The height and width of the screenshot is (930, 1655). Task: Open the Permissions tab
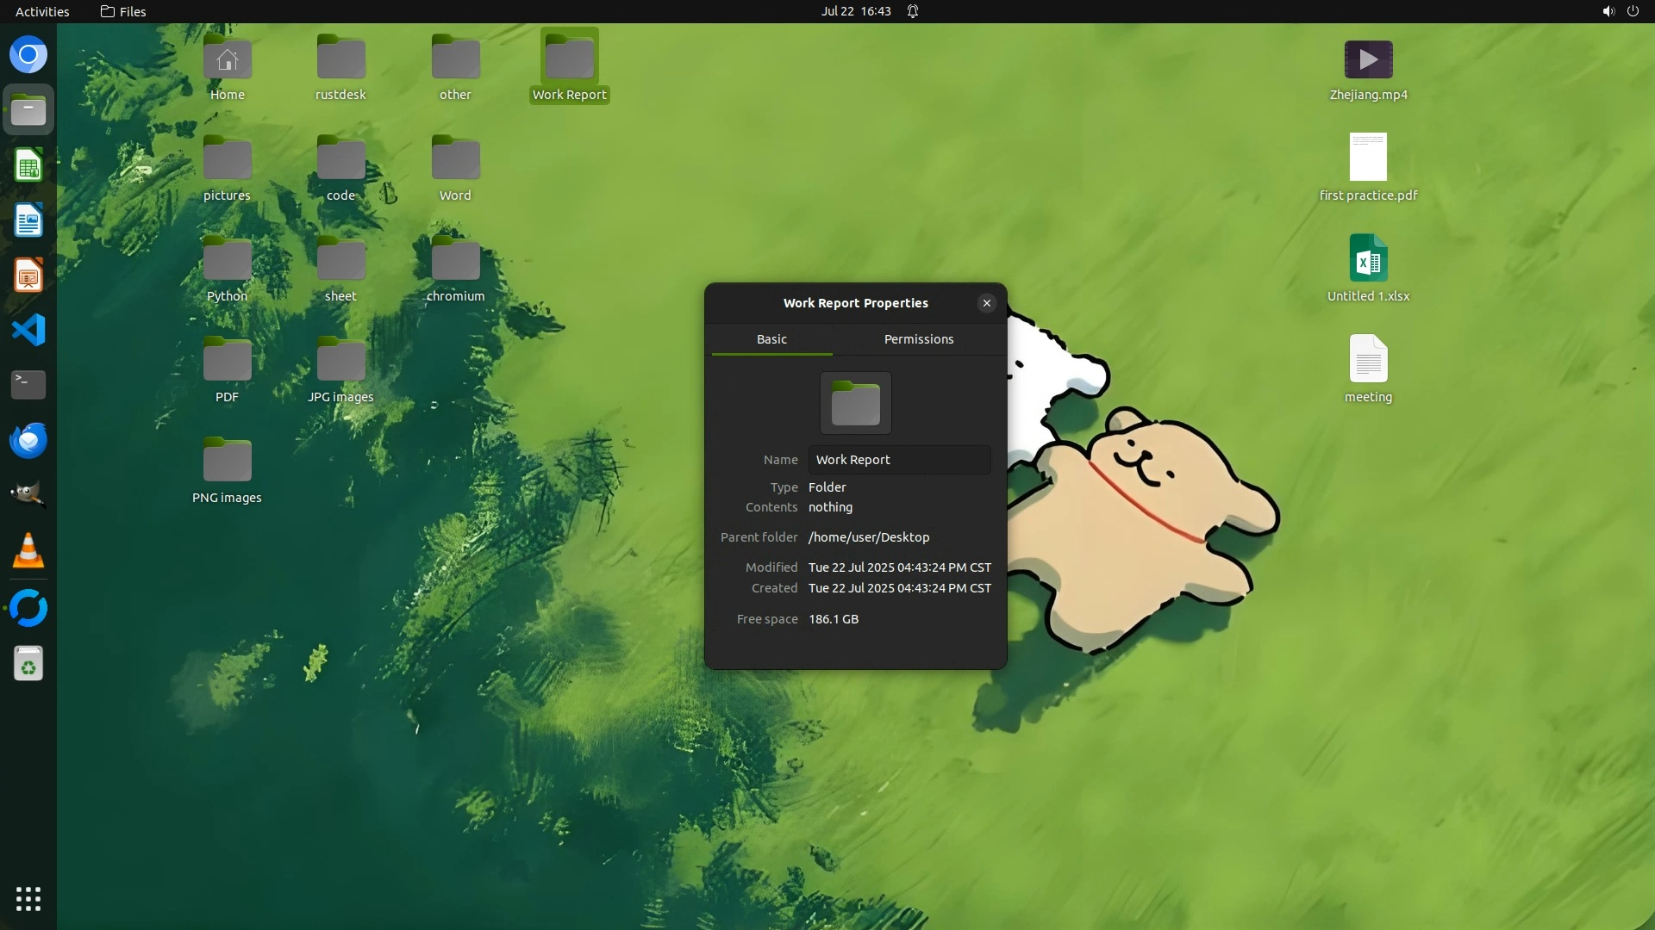coord(918,339)
